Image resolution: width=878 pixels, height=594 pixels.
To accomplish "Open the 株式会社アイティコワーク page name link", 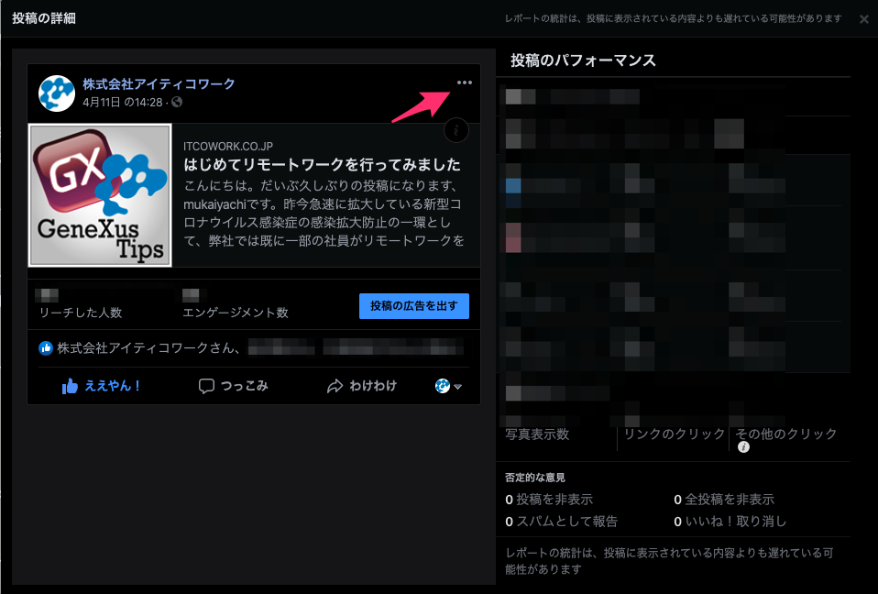I will click(159, 84).
